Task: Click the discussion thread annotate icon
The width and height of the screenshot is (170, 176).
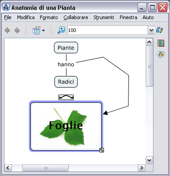Action: pyautogui.click(x=161, y=54)
